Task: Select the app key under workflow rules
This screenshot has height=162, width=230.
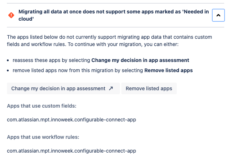Action: pyautogui.click(x=72, y=150)
